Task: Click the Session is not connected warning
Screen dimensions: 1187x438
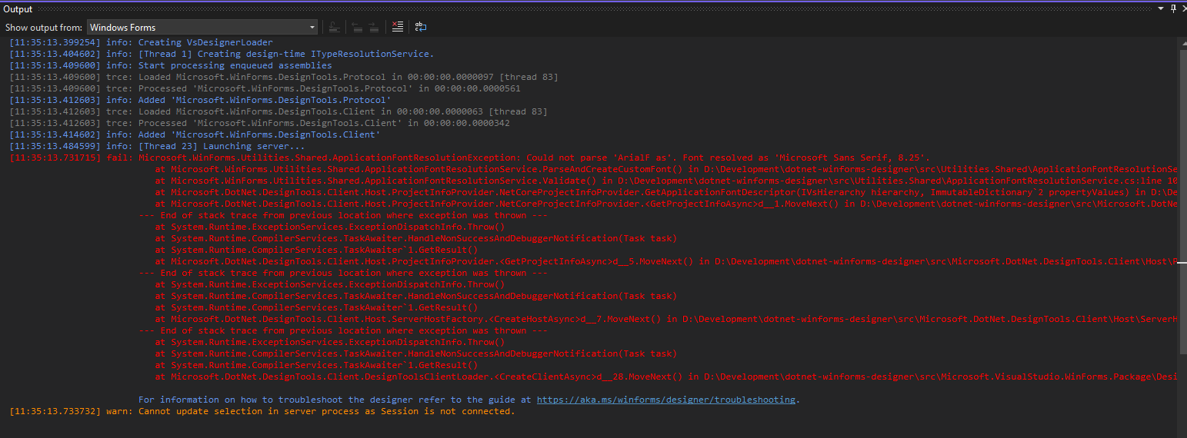Action: (x=262, y=411)
